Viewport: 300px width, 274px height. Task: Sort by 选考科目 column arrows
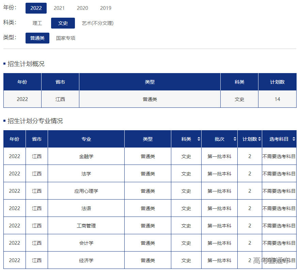(x=294, y=139)
